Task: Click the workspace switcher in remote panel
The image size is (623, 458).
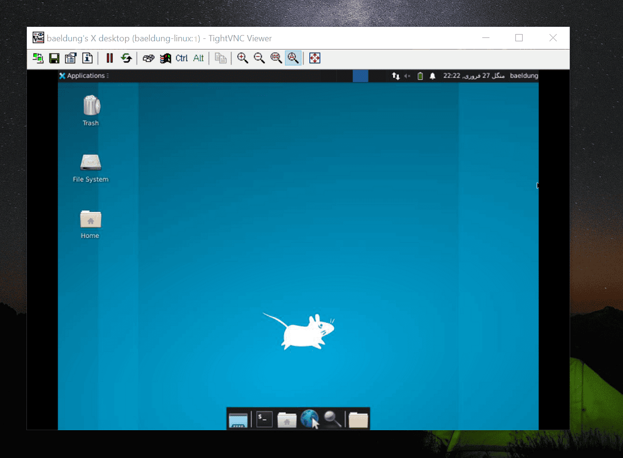Action: coord(360,76)
